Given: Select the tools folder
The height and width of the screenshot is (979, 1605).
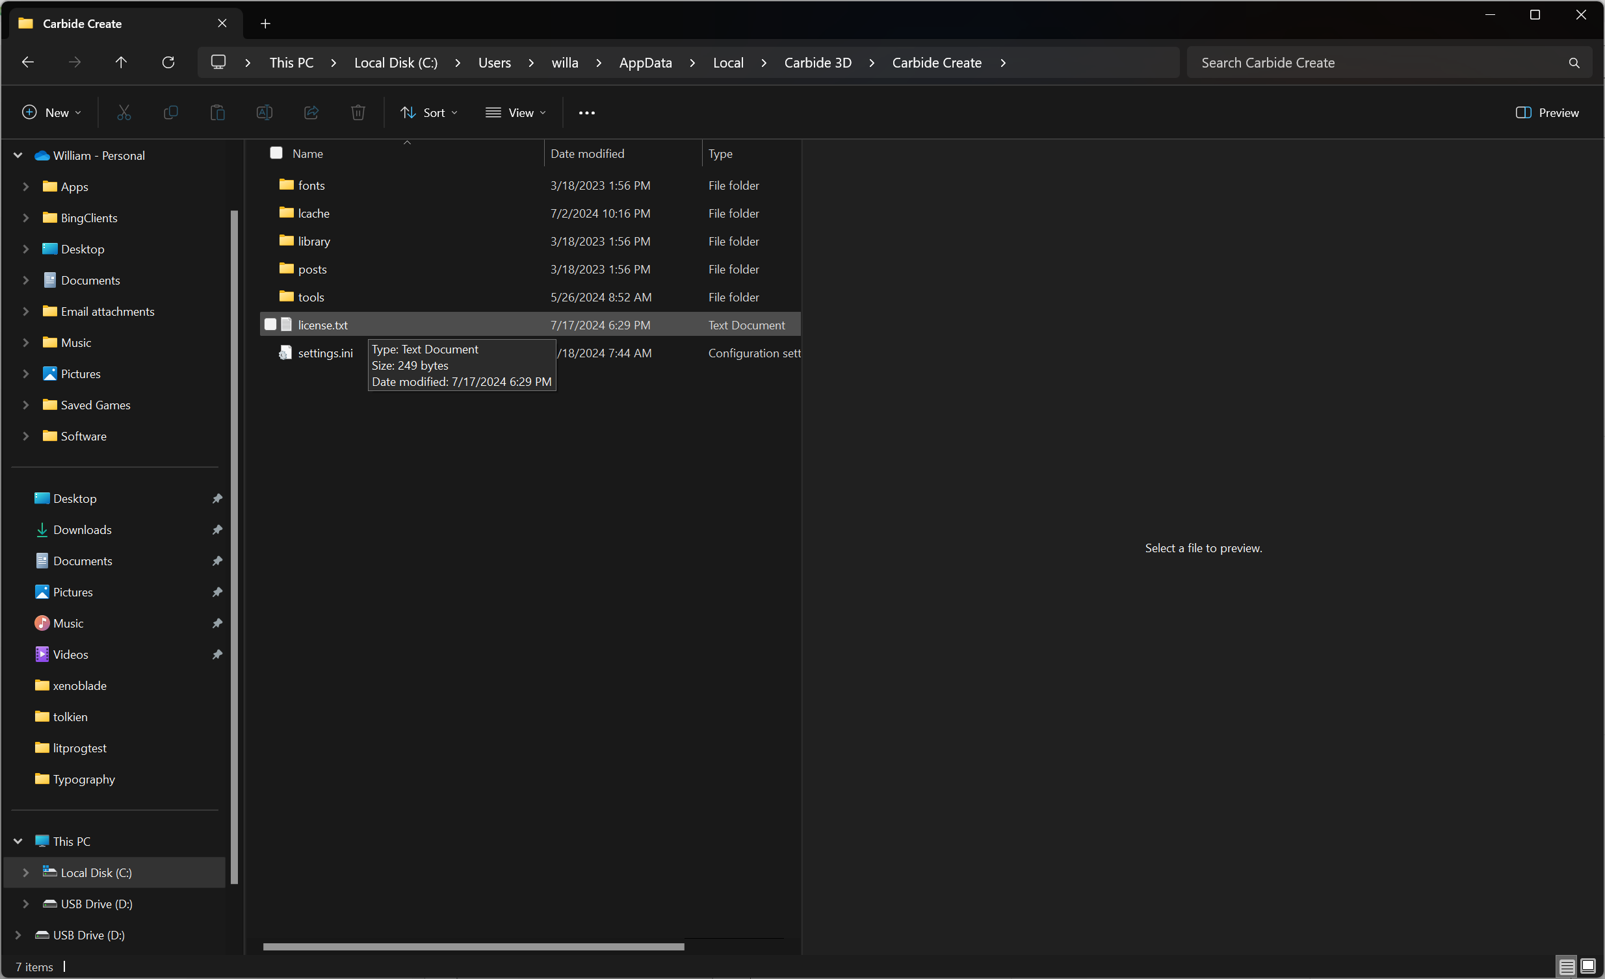Looking at the screenshot, I should pos(311,297).
